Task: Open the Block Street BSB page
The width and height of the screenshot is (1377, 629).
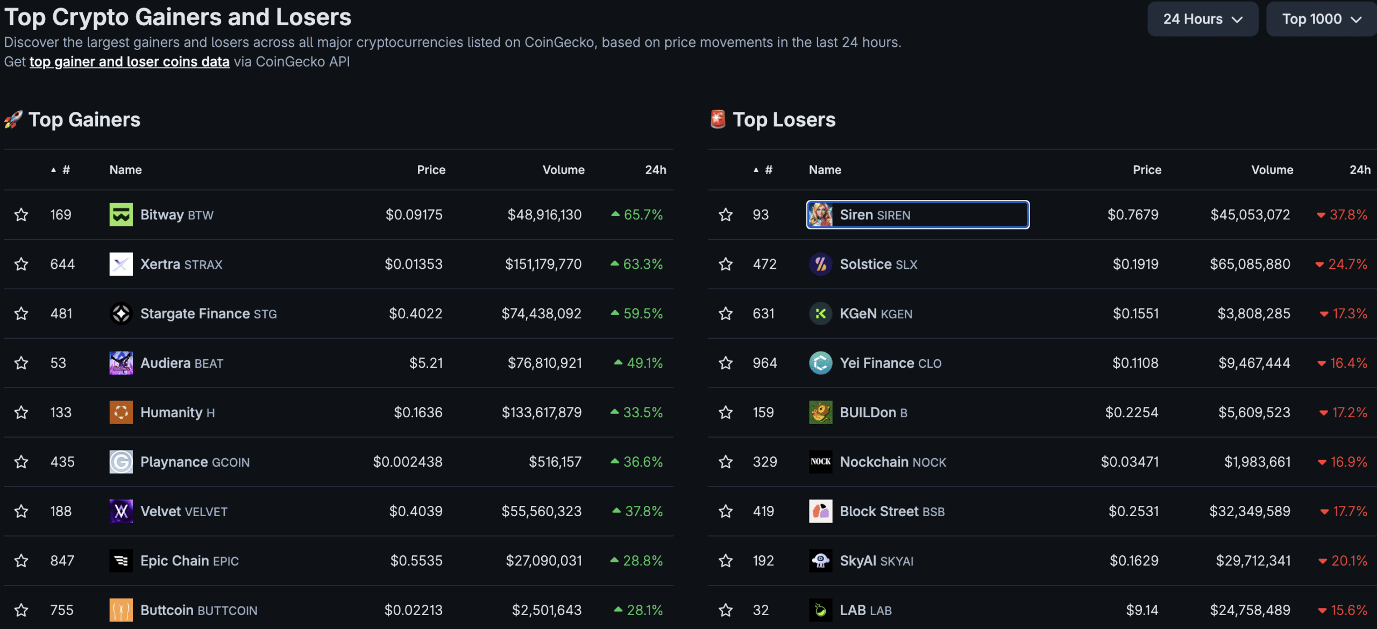Action: tap(892, 512)
